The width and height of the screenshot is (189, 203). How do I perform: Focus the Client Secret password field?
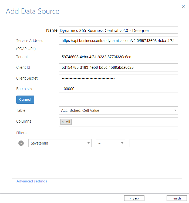tap(119, 78)
